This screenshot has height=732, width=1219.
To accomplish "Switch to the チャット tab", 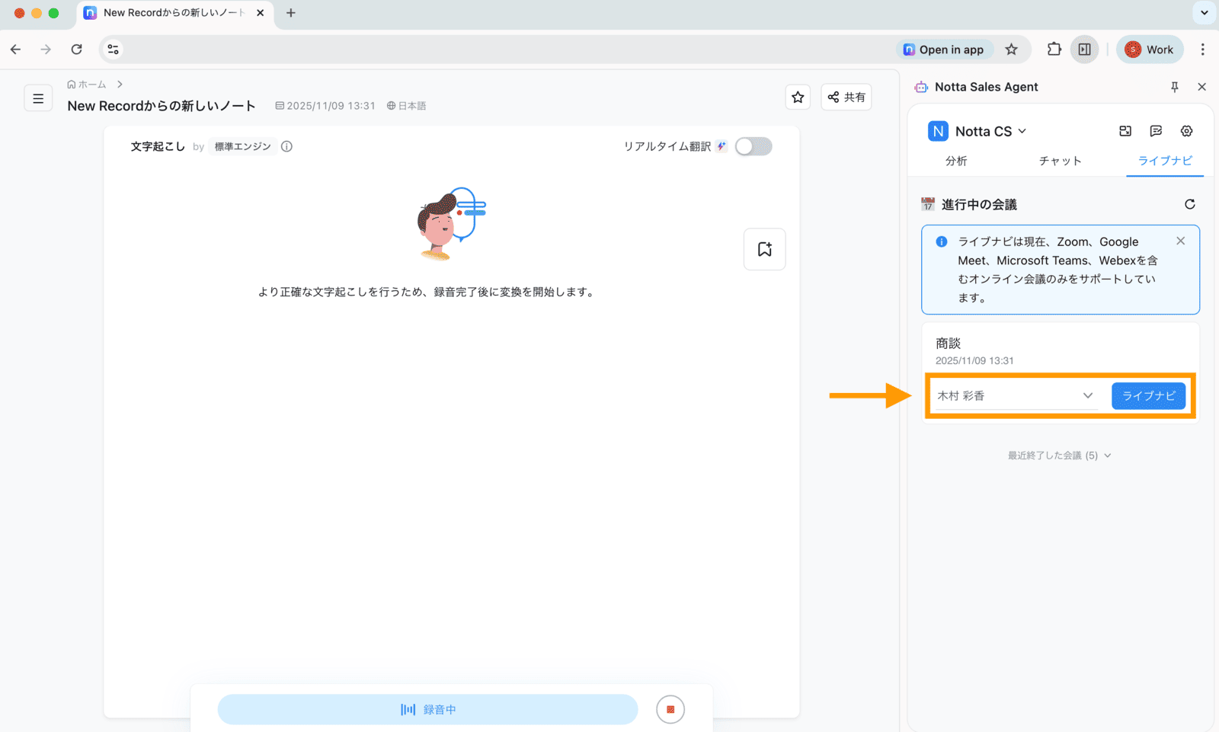I will (1060, 161).
